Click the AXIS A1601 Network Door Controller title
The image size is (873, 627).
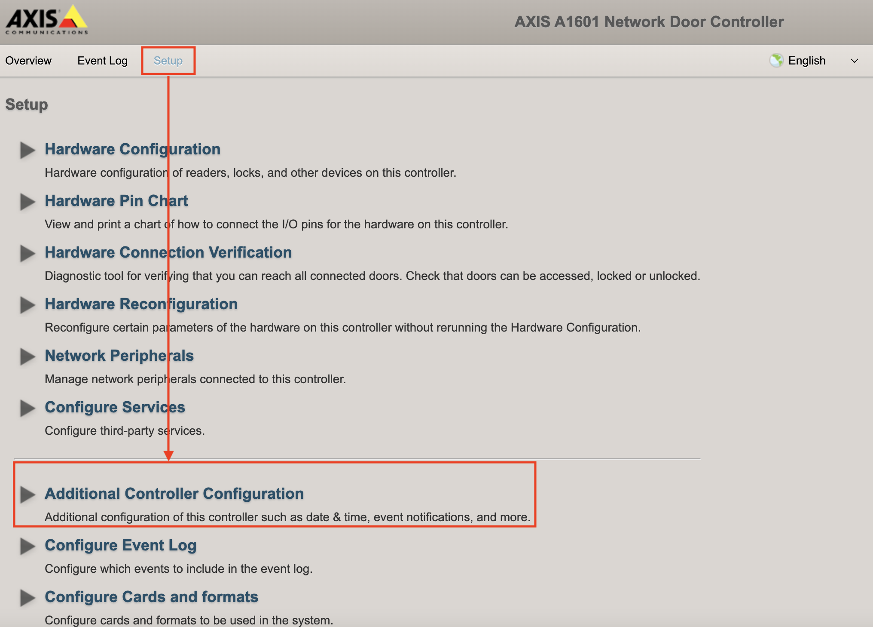pyautogui.click(x=649, y=22)
